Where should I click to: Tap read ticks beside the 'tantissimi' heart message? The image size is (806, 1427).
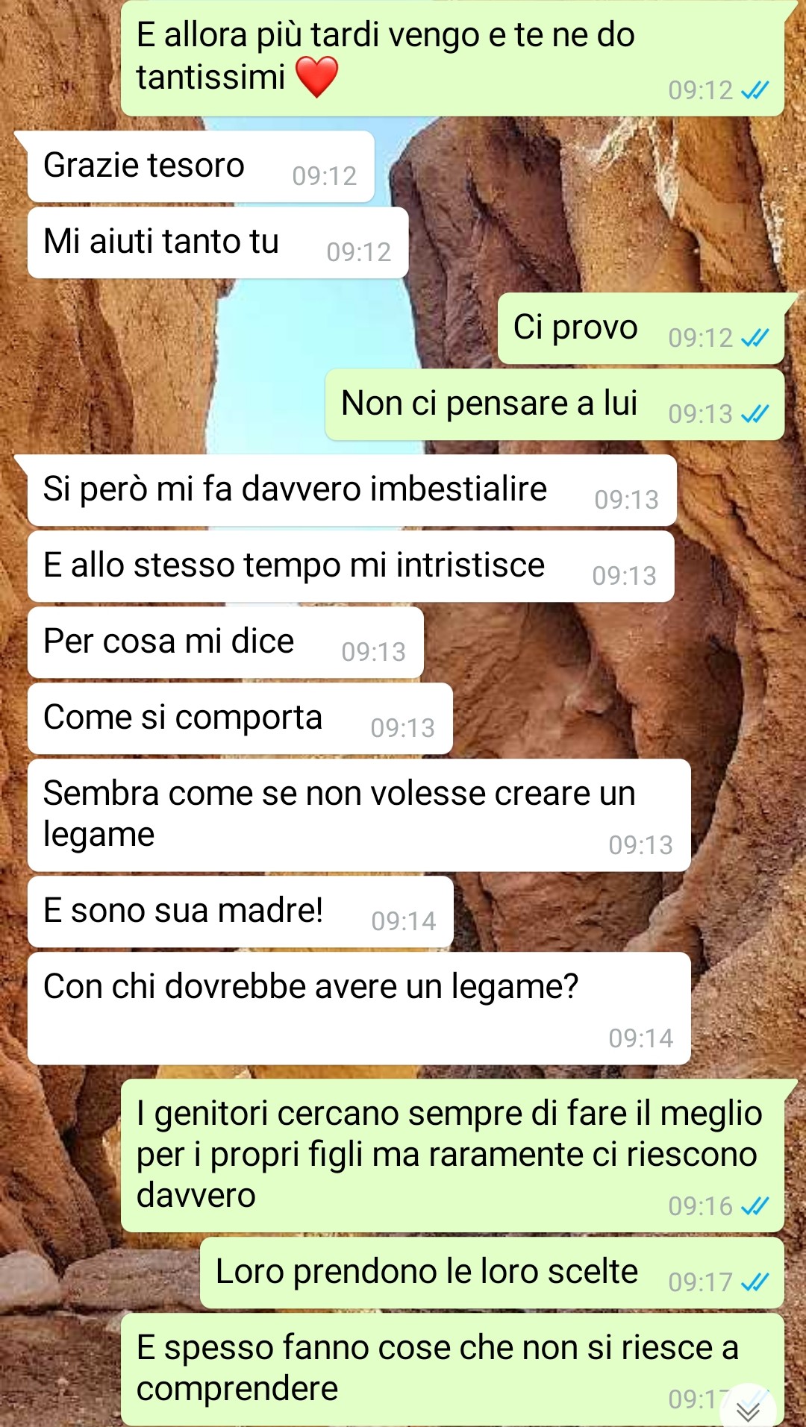(755, 90)
